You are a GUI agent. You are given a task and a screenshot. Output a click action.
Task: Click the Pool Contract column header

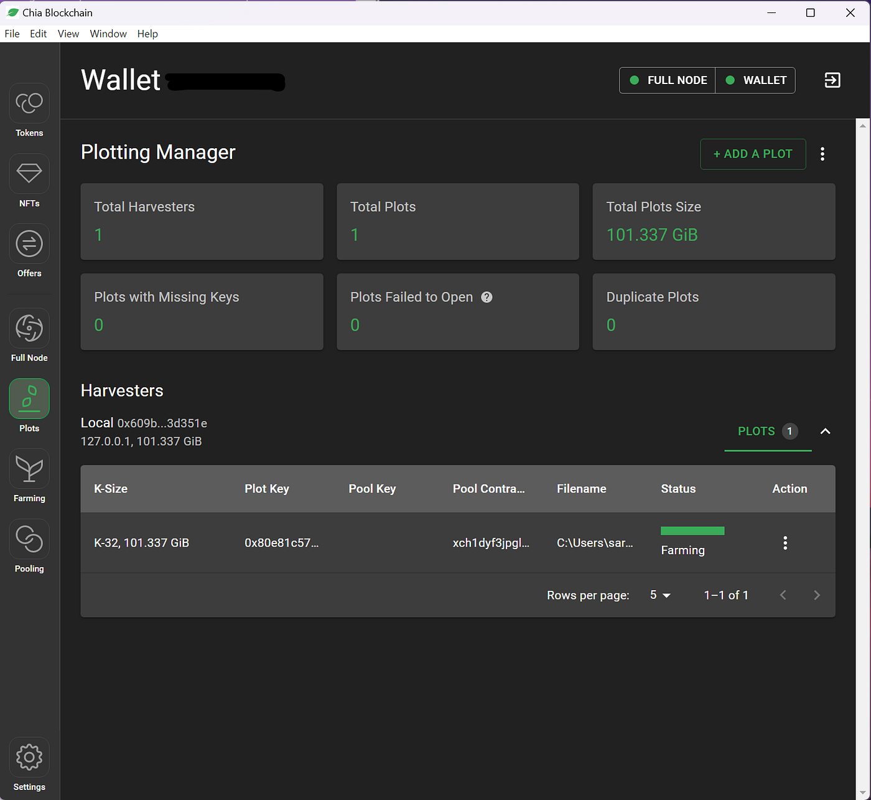(489, 489)
